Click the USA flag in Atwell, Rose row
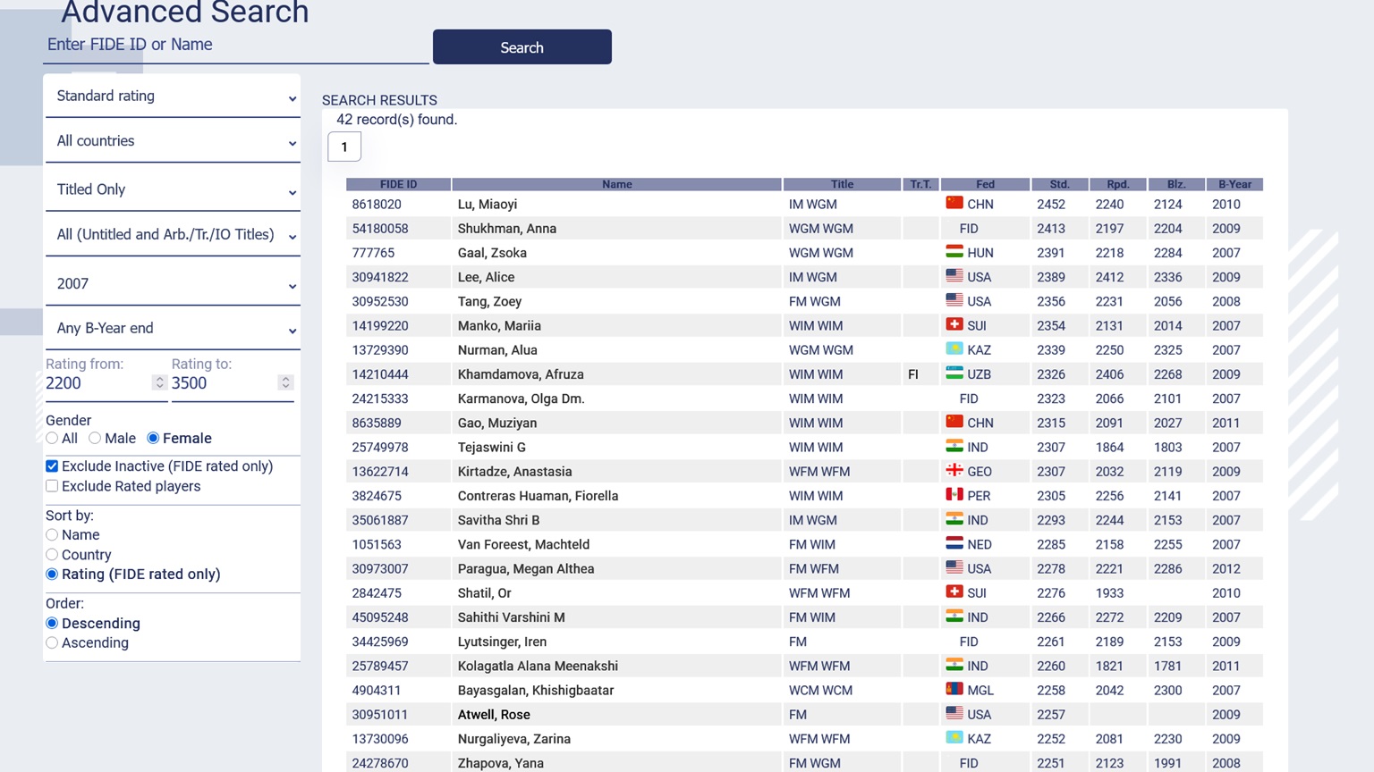This screenshot has width=1374, height=772. (x=954, y=713)
